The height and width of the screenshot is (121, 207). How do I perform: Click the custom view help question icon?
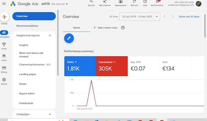123,28
